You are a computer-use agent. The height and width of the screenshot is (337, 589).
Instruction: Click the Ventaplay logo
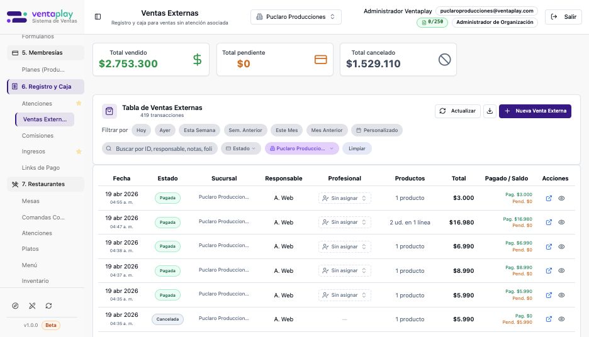tap(42, 17)
